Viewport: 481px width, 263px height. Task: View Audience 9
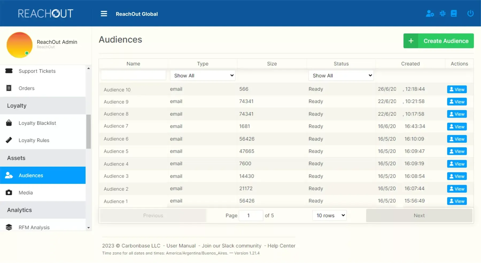[x=457, y=102]
